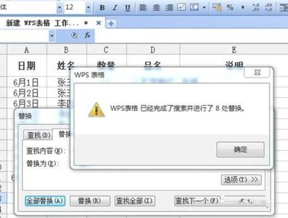
Task: Click font size field showing 12
Action: tap(75, 7)
